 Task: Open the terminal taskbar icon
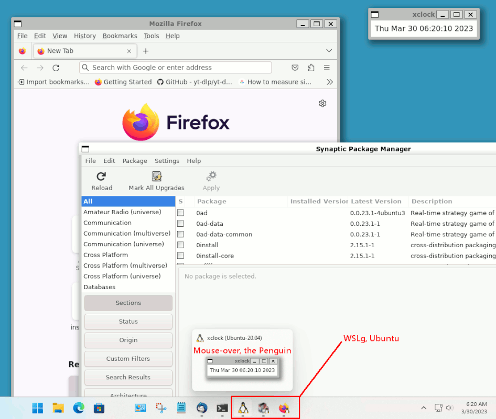[222, 408]
